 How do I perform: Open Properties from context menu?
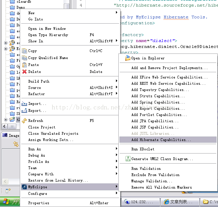click(x=69, y=203)
